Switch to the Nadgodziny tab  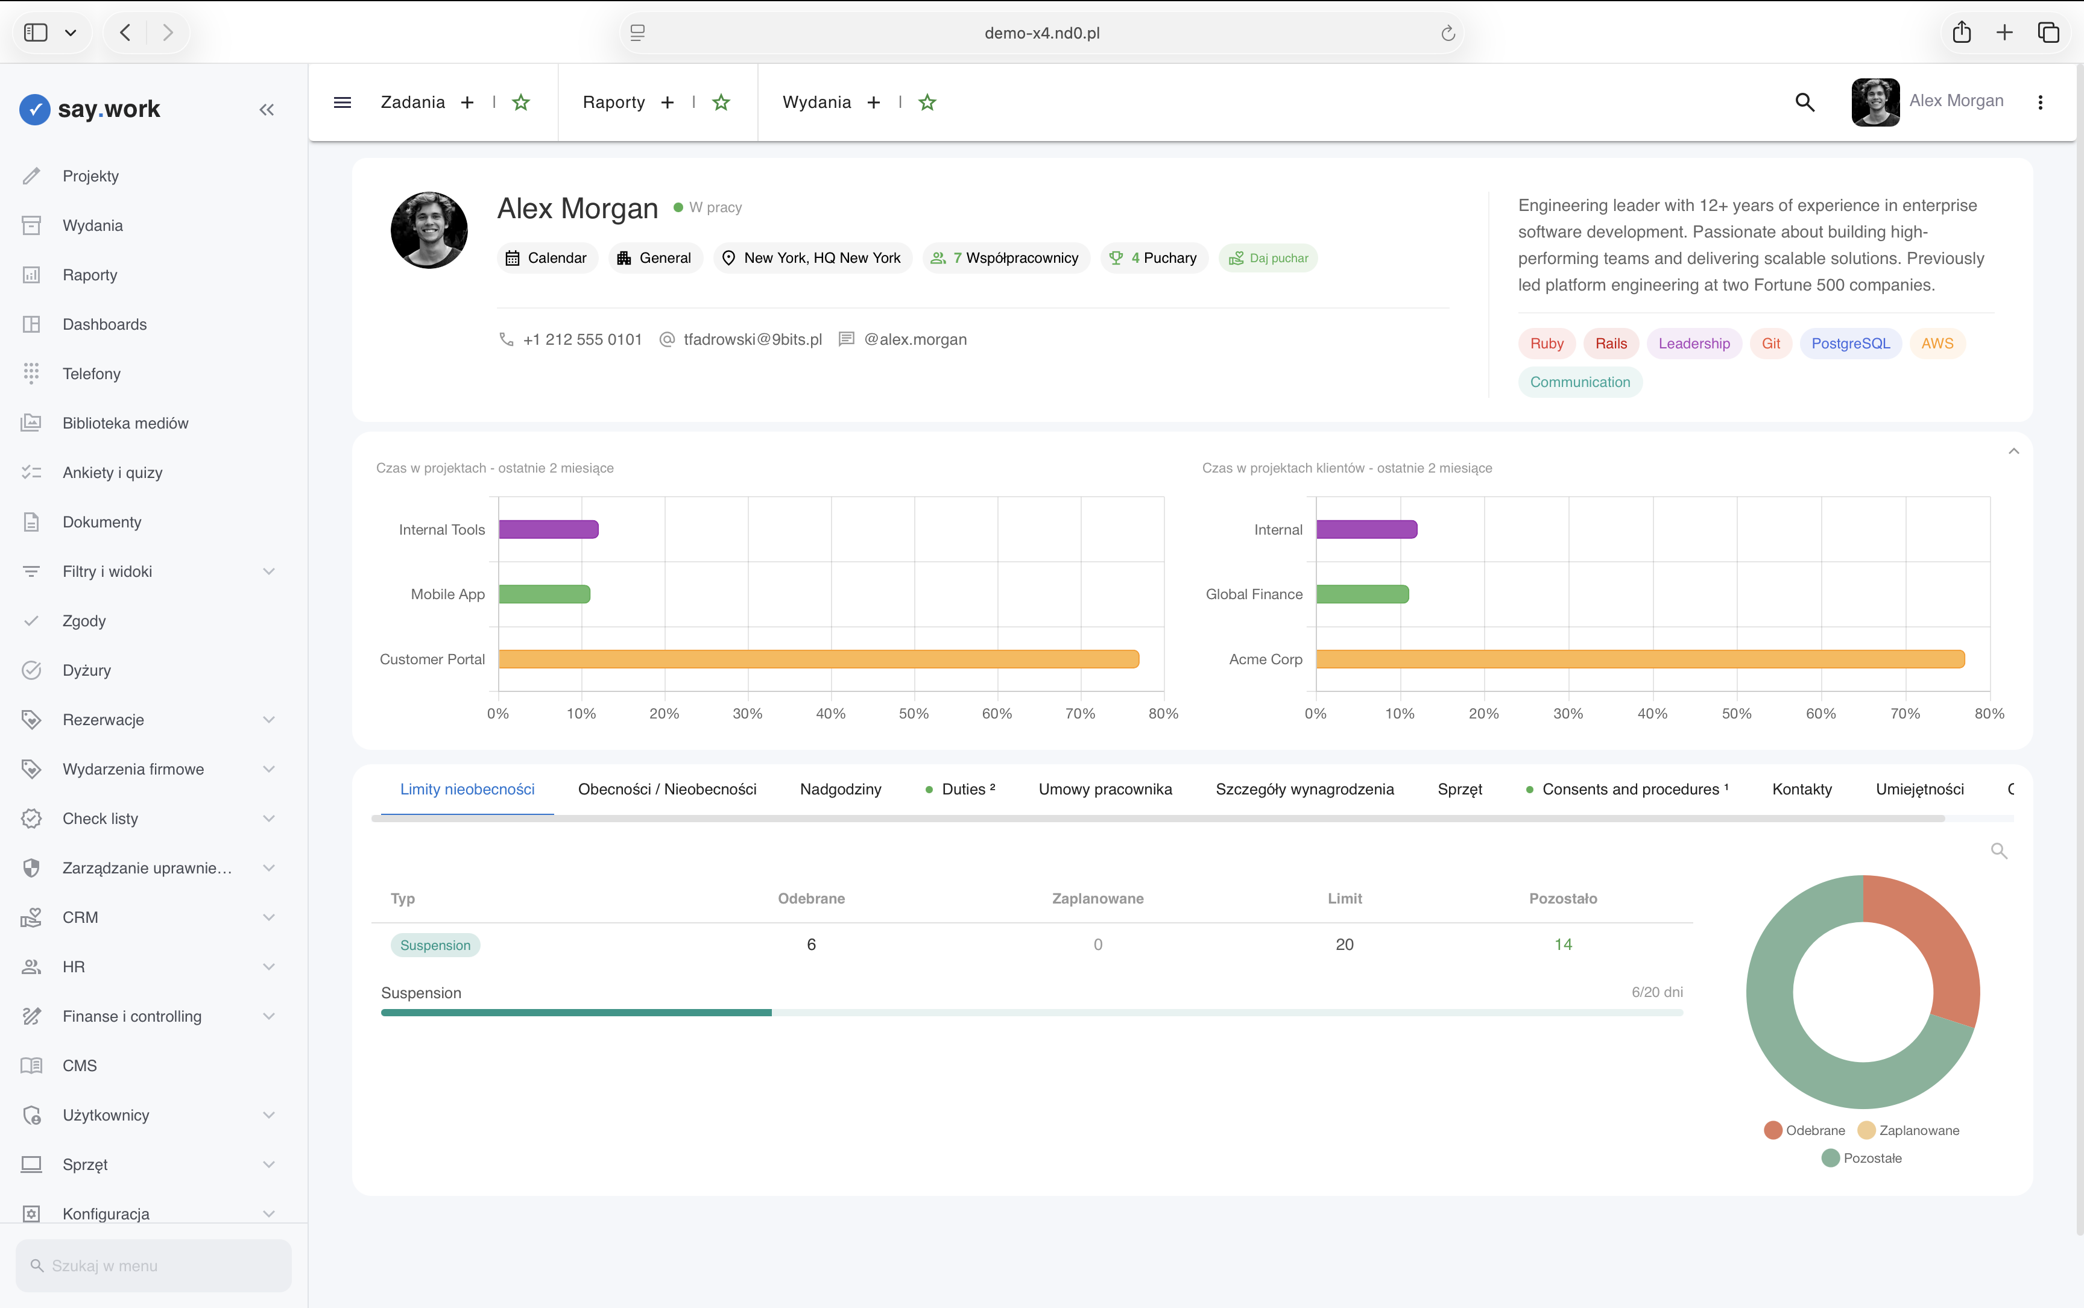(841, 789)
